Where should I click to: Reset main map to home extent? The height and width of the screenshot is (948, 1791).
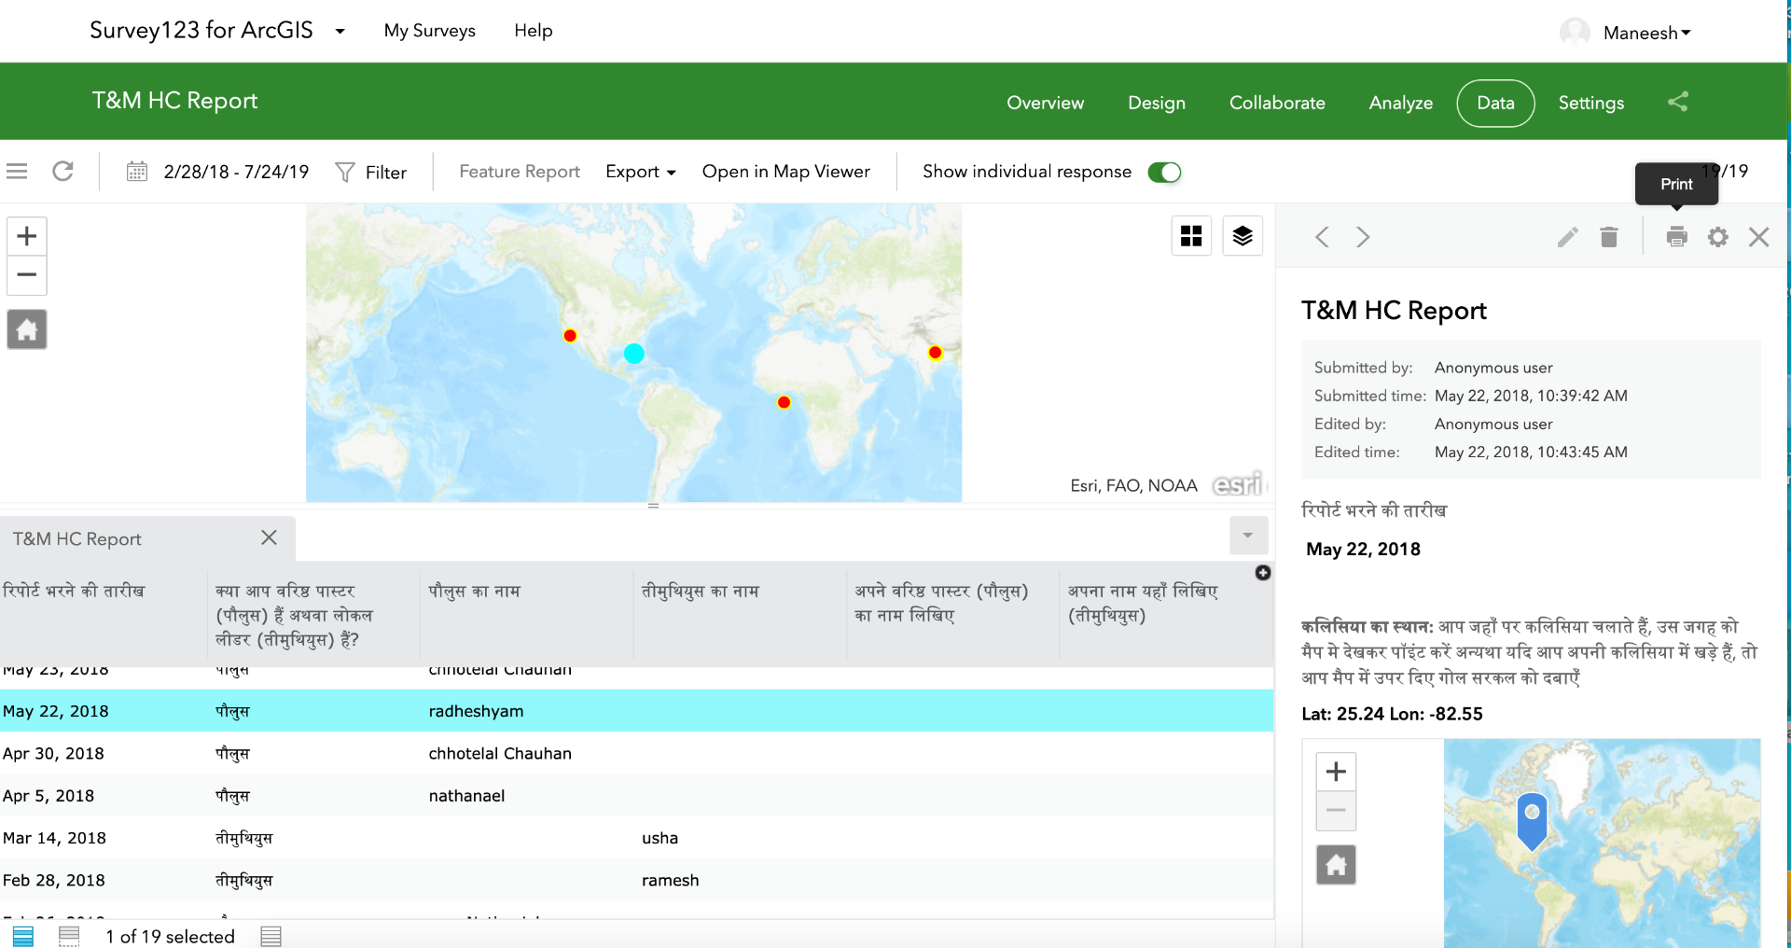pos(27,329)
